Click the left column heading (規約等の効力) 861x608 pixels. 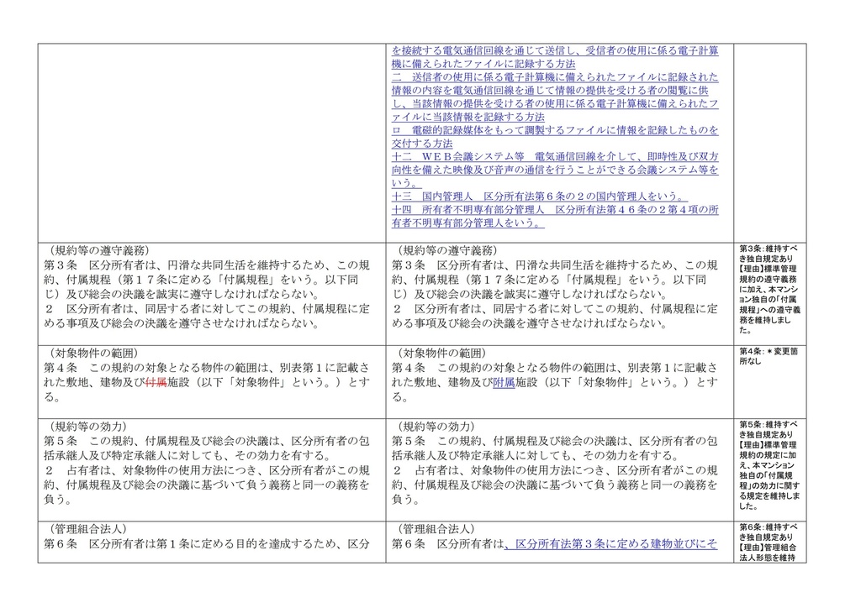pyautogui.click(x=87, y=427)
